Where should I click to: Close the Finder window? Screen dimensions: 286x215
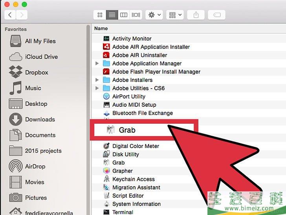point(7,4)
